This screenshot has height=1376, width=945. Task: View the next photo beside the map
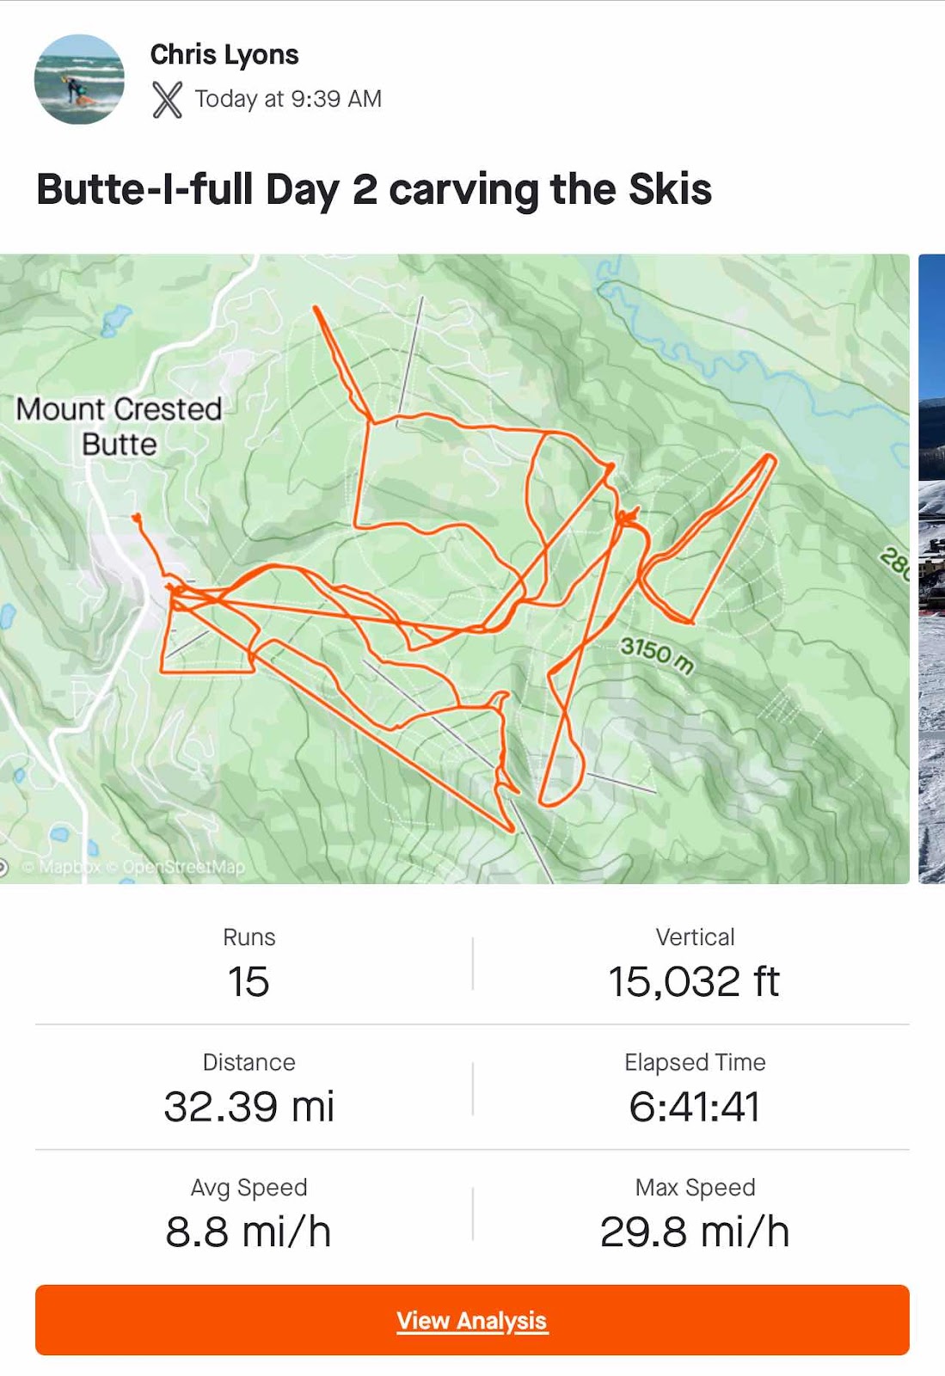932,568
